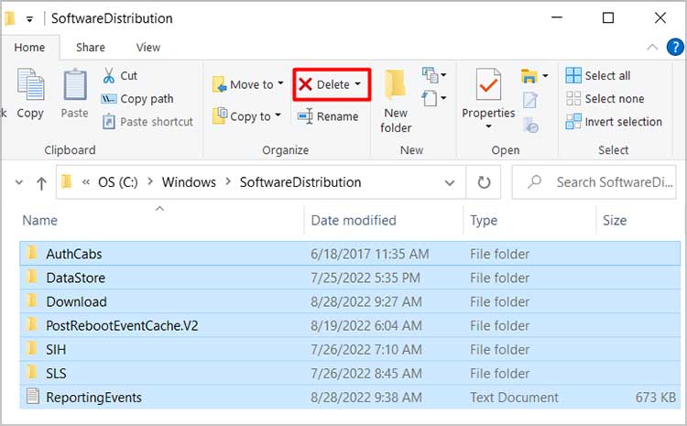Image resolution: width=687 pixels, height=426 pixels.
Task: Click the History icon in Open group
Action: pyautogui.click(x=530, y=125)
